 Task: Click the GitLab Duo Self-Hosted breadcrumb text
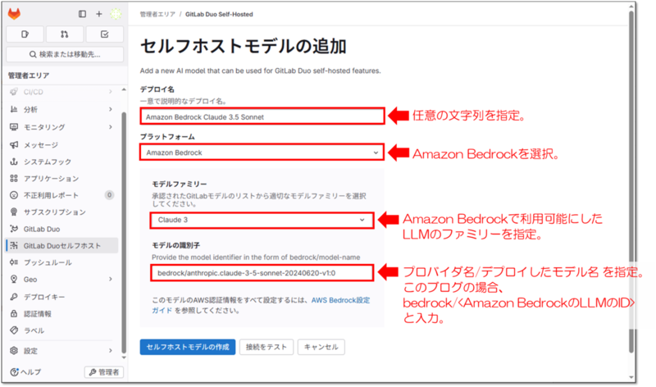click(x=219, y=14)
